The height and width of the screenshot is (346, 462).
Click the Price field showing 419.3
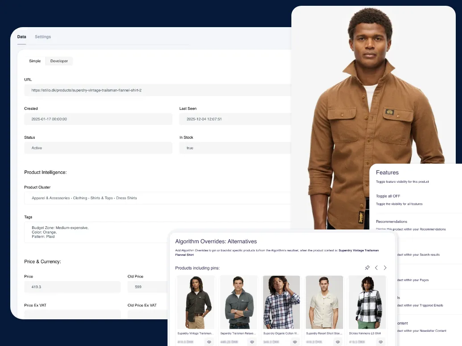tap(72, 287)
